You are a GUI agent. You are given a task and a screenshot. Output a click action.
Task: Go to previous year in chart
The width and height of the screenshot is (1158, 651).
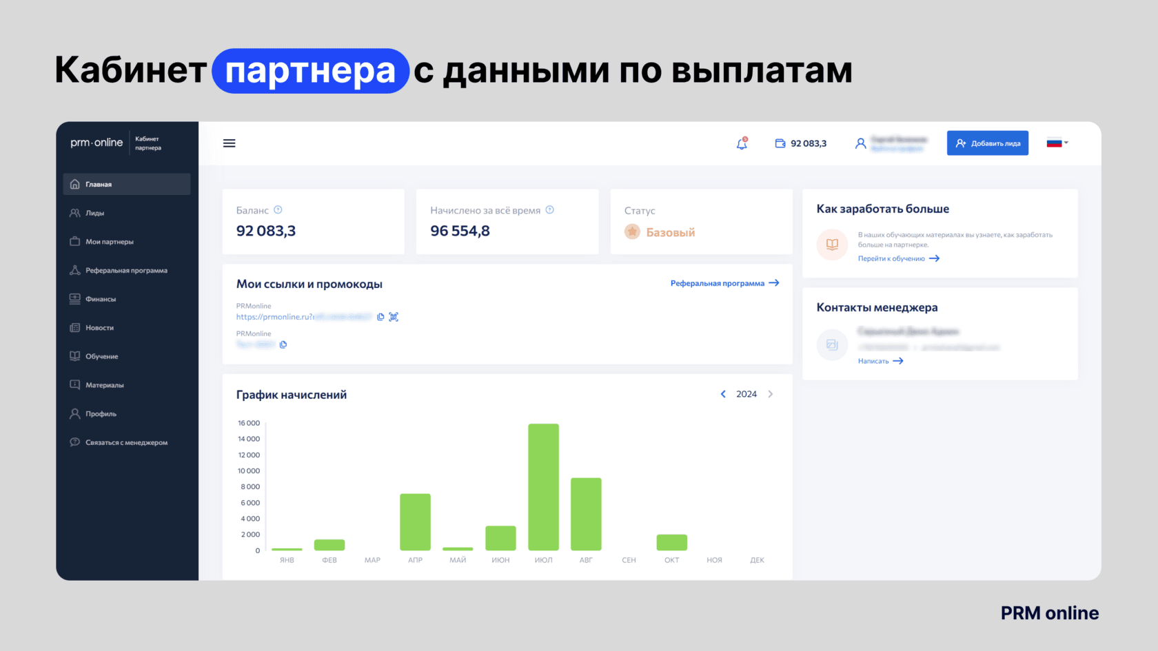coord(723,394)
